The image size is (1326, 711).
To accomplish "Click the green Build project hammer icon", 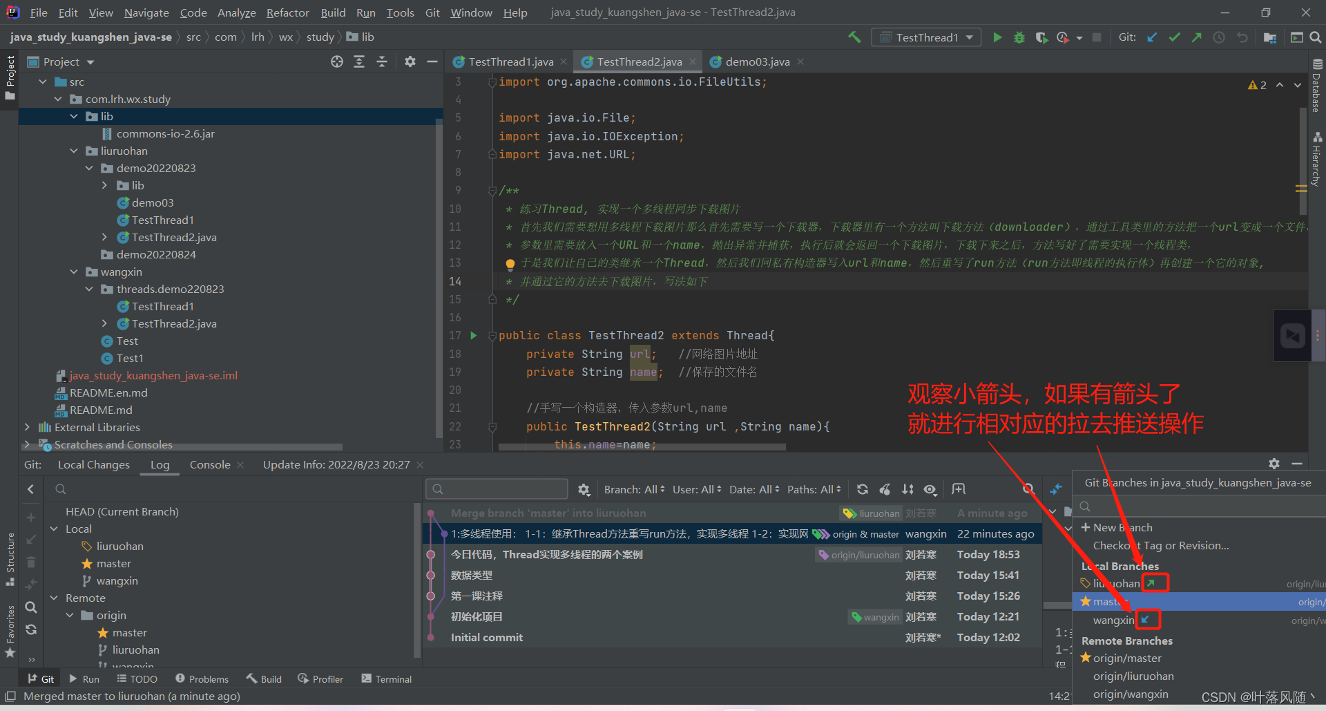I will pyautogui.click(x=854, y=37).
